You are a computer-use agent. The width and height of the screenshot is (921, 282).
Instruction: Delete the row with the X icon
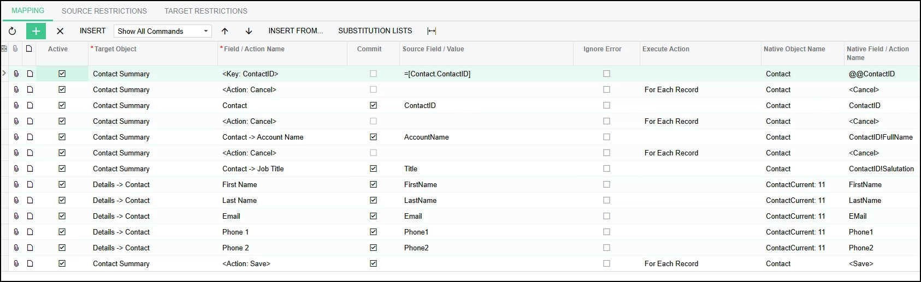(x=60, y=31)
